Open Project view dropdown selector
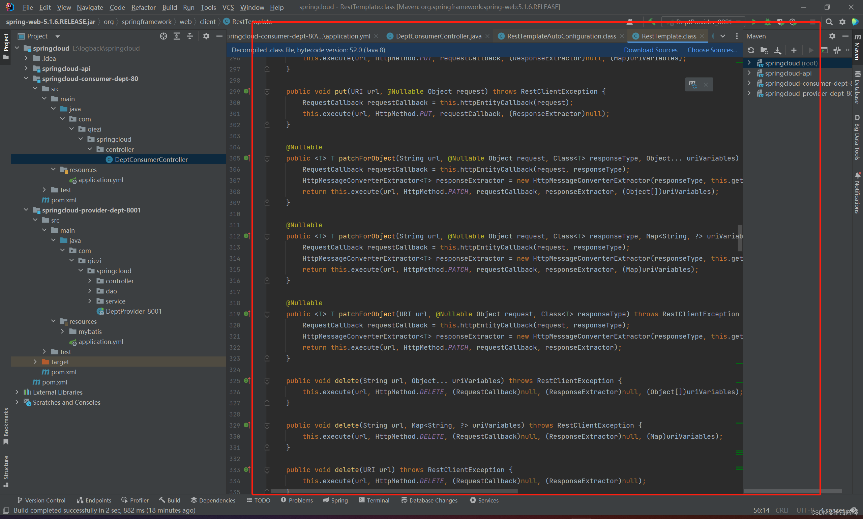863x519 pixels. click(x=57, y=36)
